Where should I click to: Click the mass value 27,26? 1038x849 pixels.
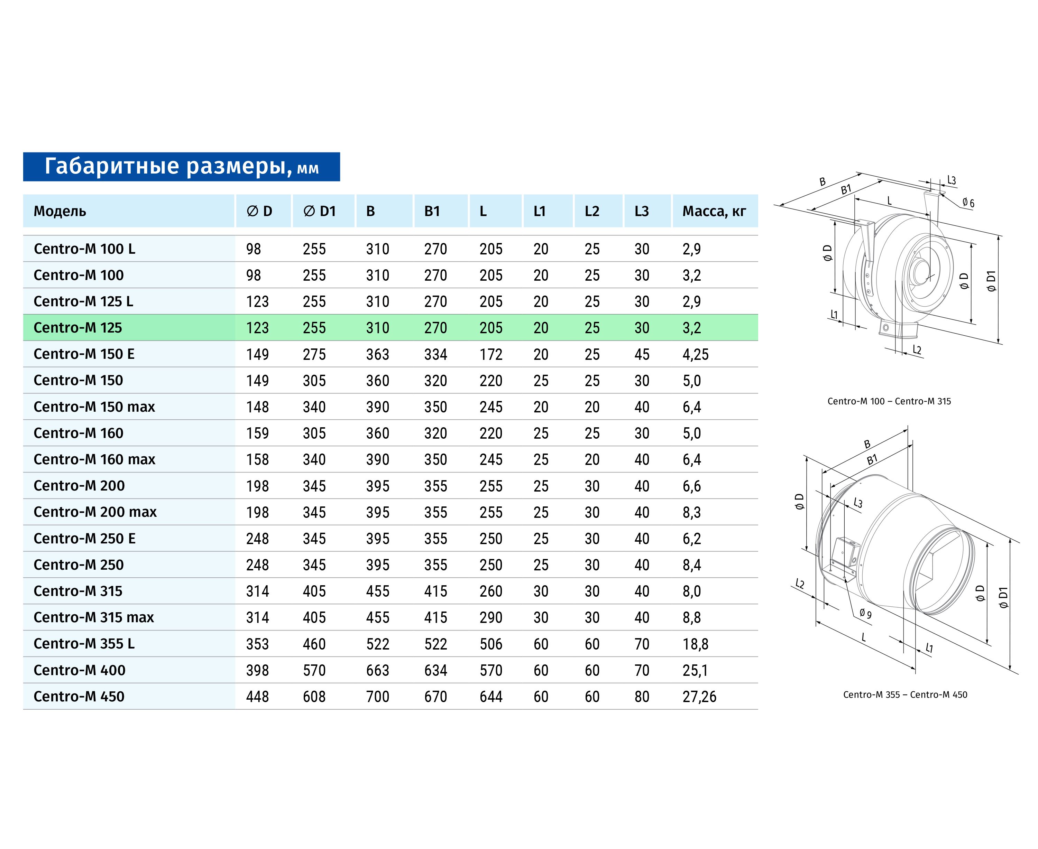[x=699, y=697]
